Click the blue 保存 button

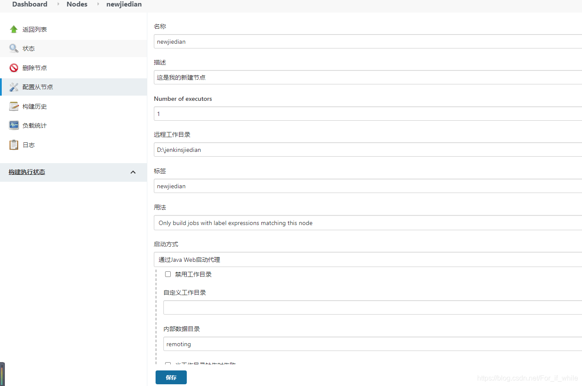[x=171, y=377]
